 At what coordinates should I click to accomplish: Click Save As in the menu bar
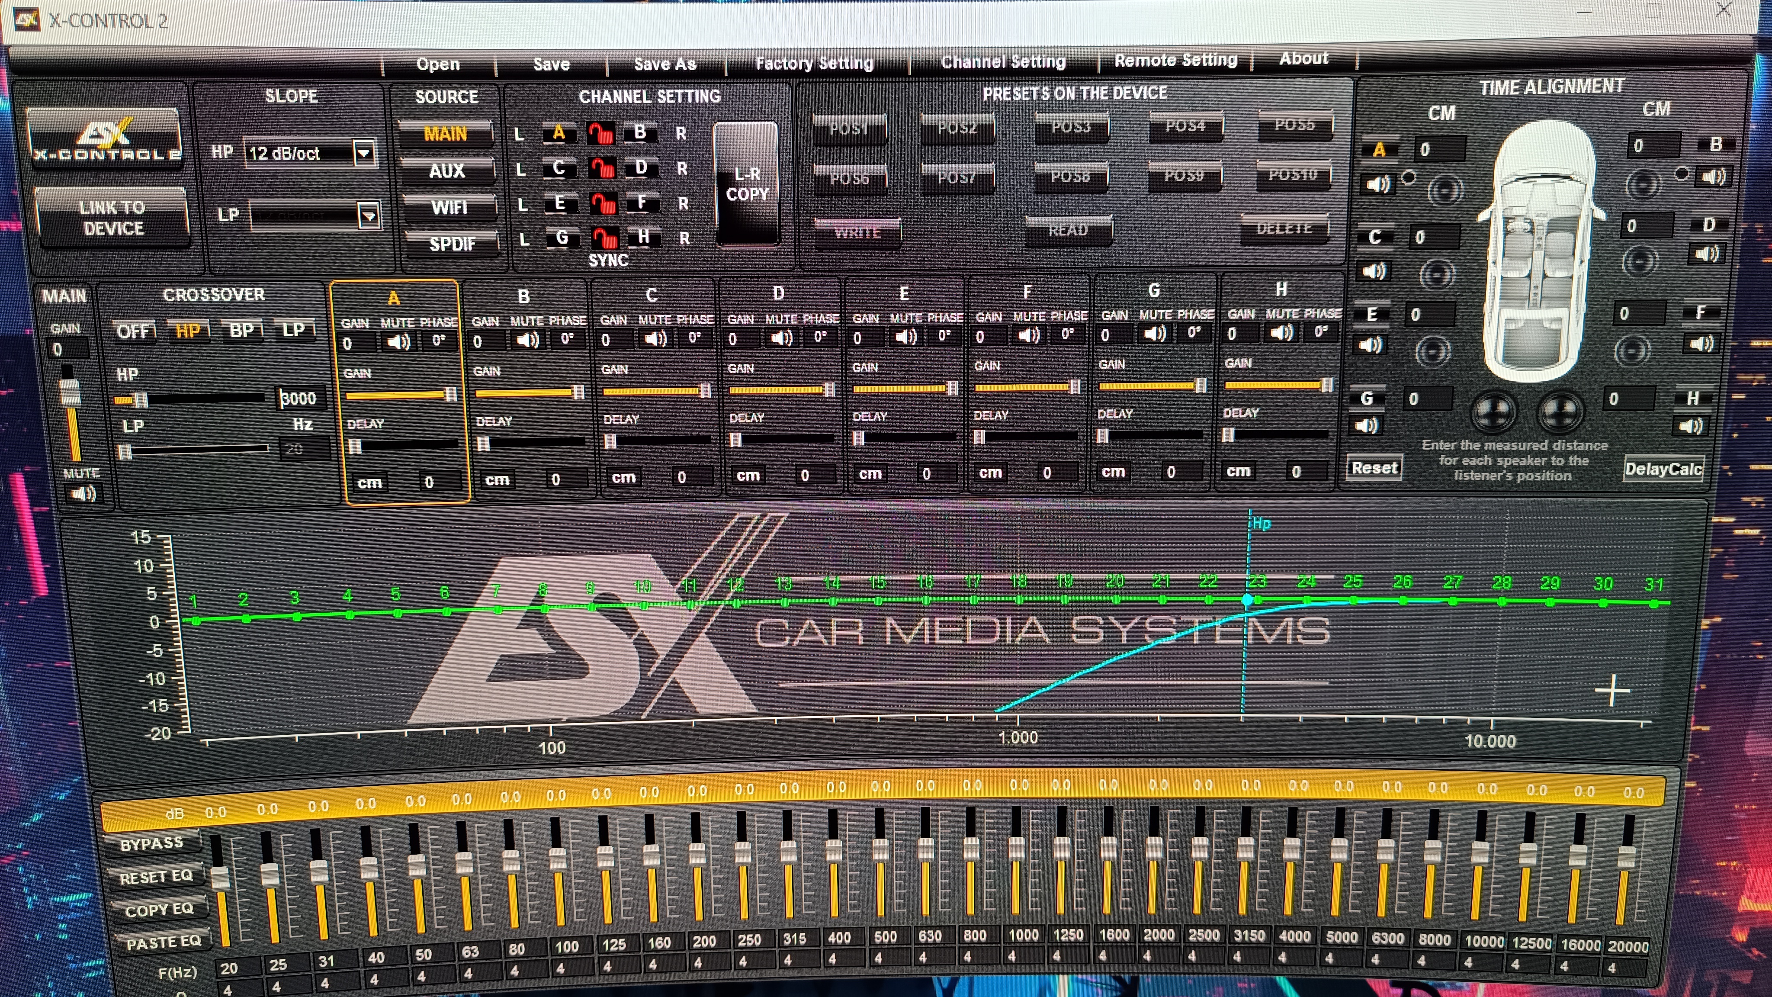pyautogui.click(x=664, y=64)
